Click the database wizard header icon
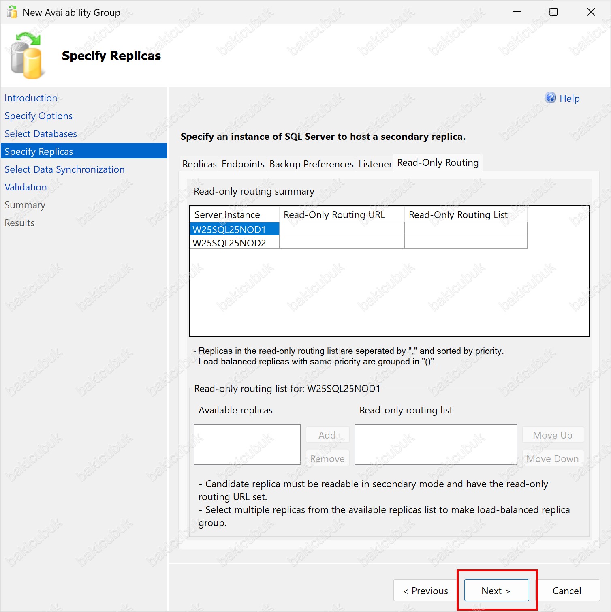 [26, 56]
